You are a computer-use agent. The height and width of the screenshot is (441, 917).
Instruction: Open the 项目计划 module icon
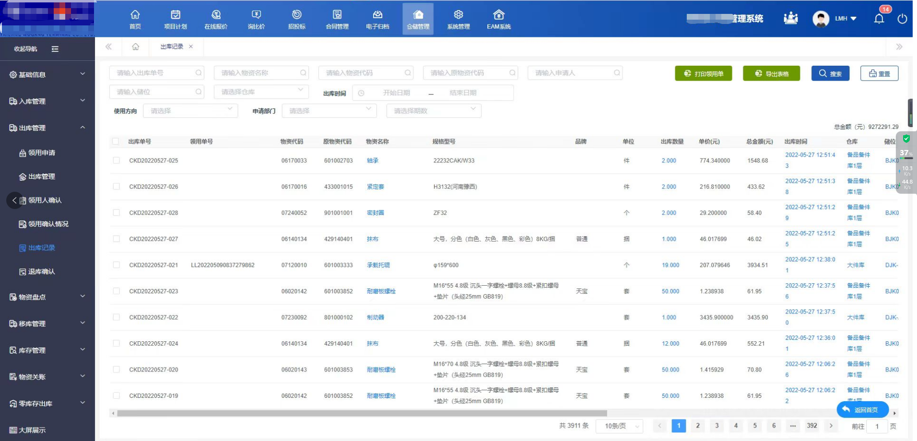pyautogui.click(x=176, y=15)
